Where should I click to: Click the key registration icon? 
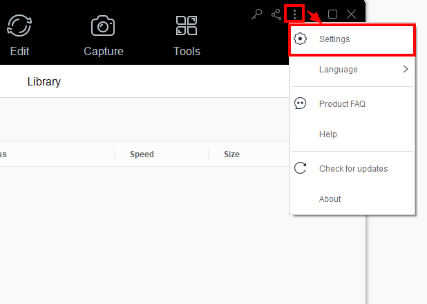click(256, 14)
